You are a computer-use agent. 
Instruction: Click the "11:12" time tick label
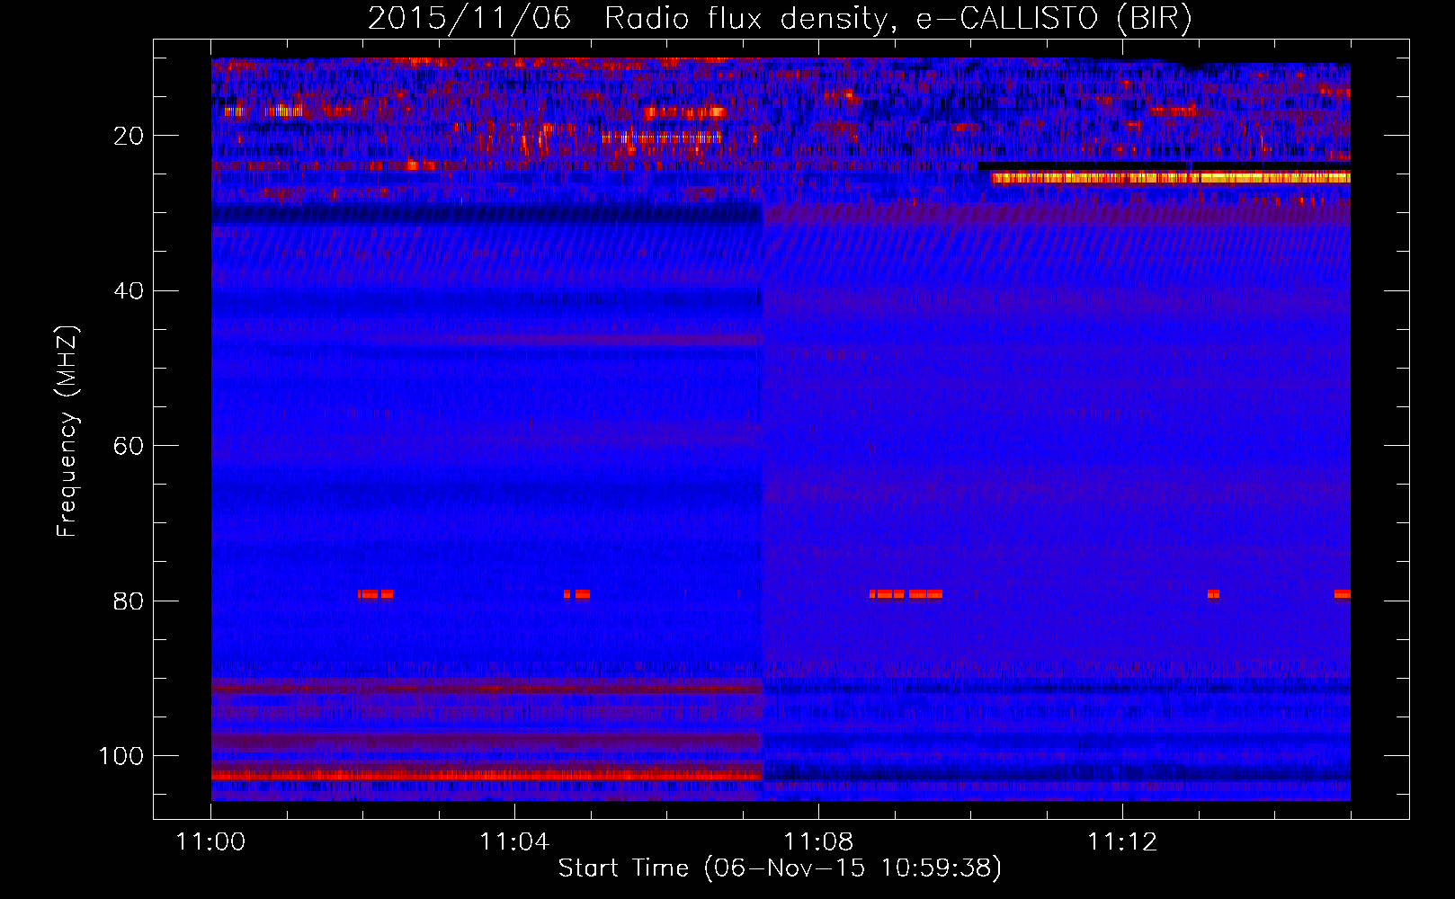pos(1122,842)
